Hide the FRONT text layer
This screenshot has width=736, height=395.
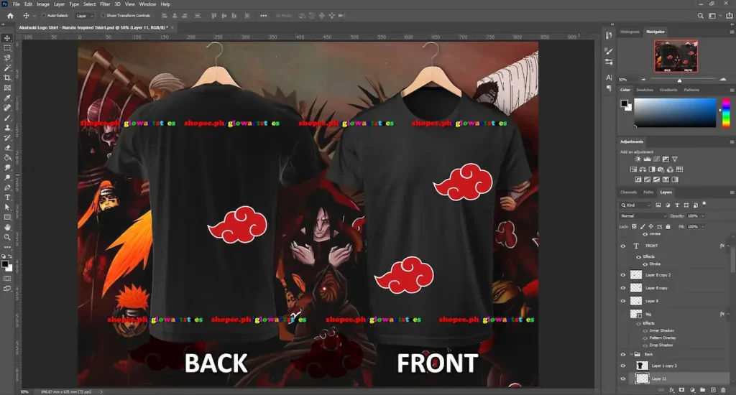[x=623, y=246]
